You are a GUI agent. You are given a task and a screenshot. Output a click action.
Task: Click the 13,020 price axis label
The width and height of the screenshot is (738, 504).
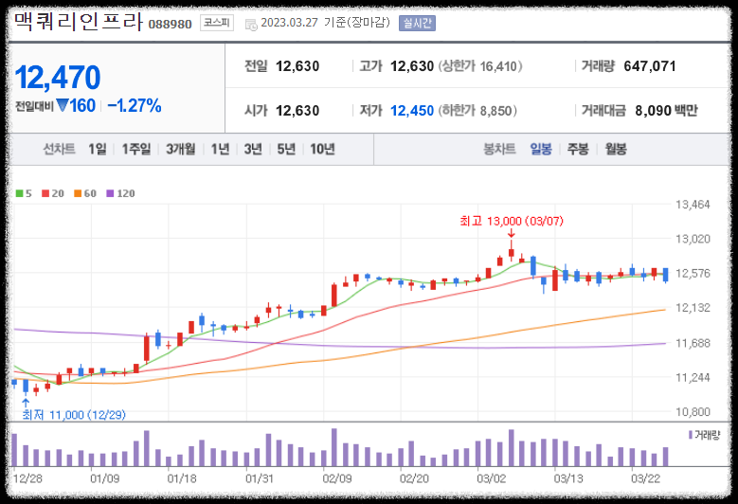pos(693,239)
